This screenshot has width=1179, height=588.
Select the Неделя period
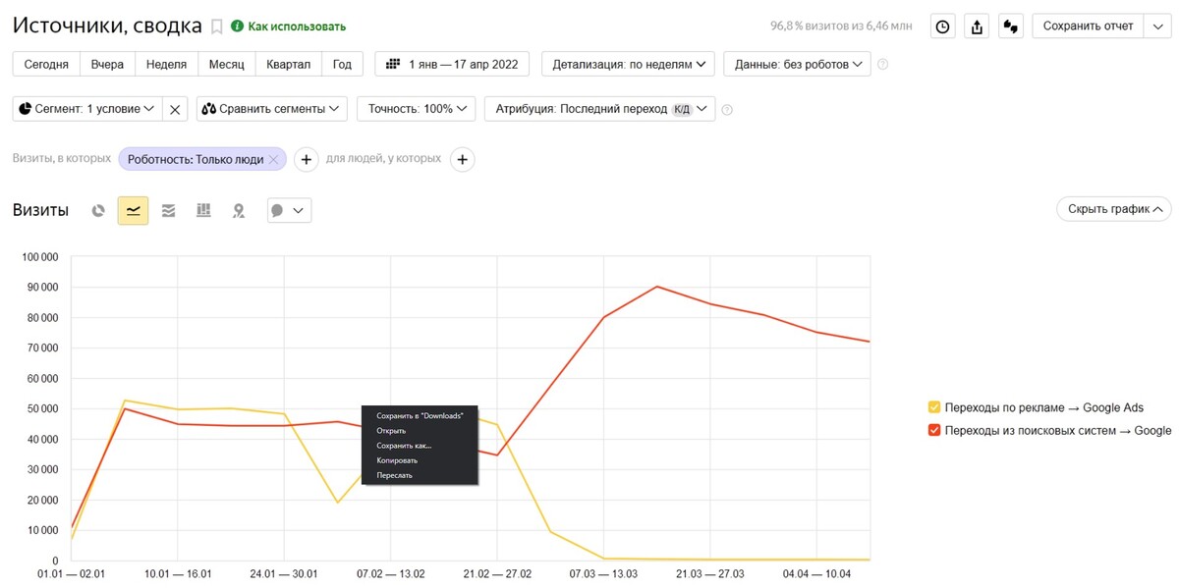coord(166,64)
